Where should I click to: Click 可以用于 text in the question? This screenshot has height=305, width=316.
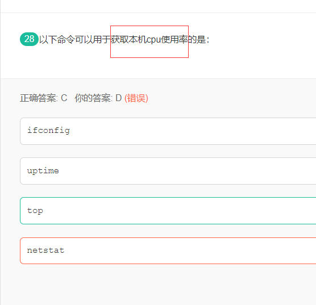[93, 40]
